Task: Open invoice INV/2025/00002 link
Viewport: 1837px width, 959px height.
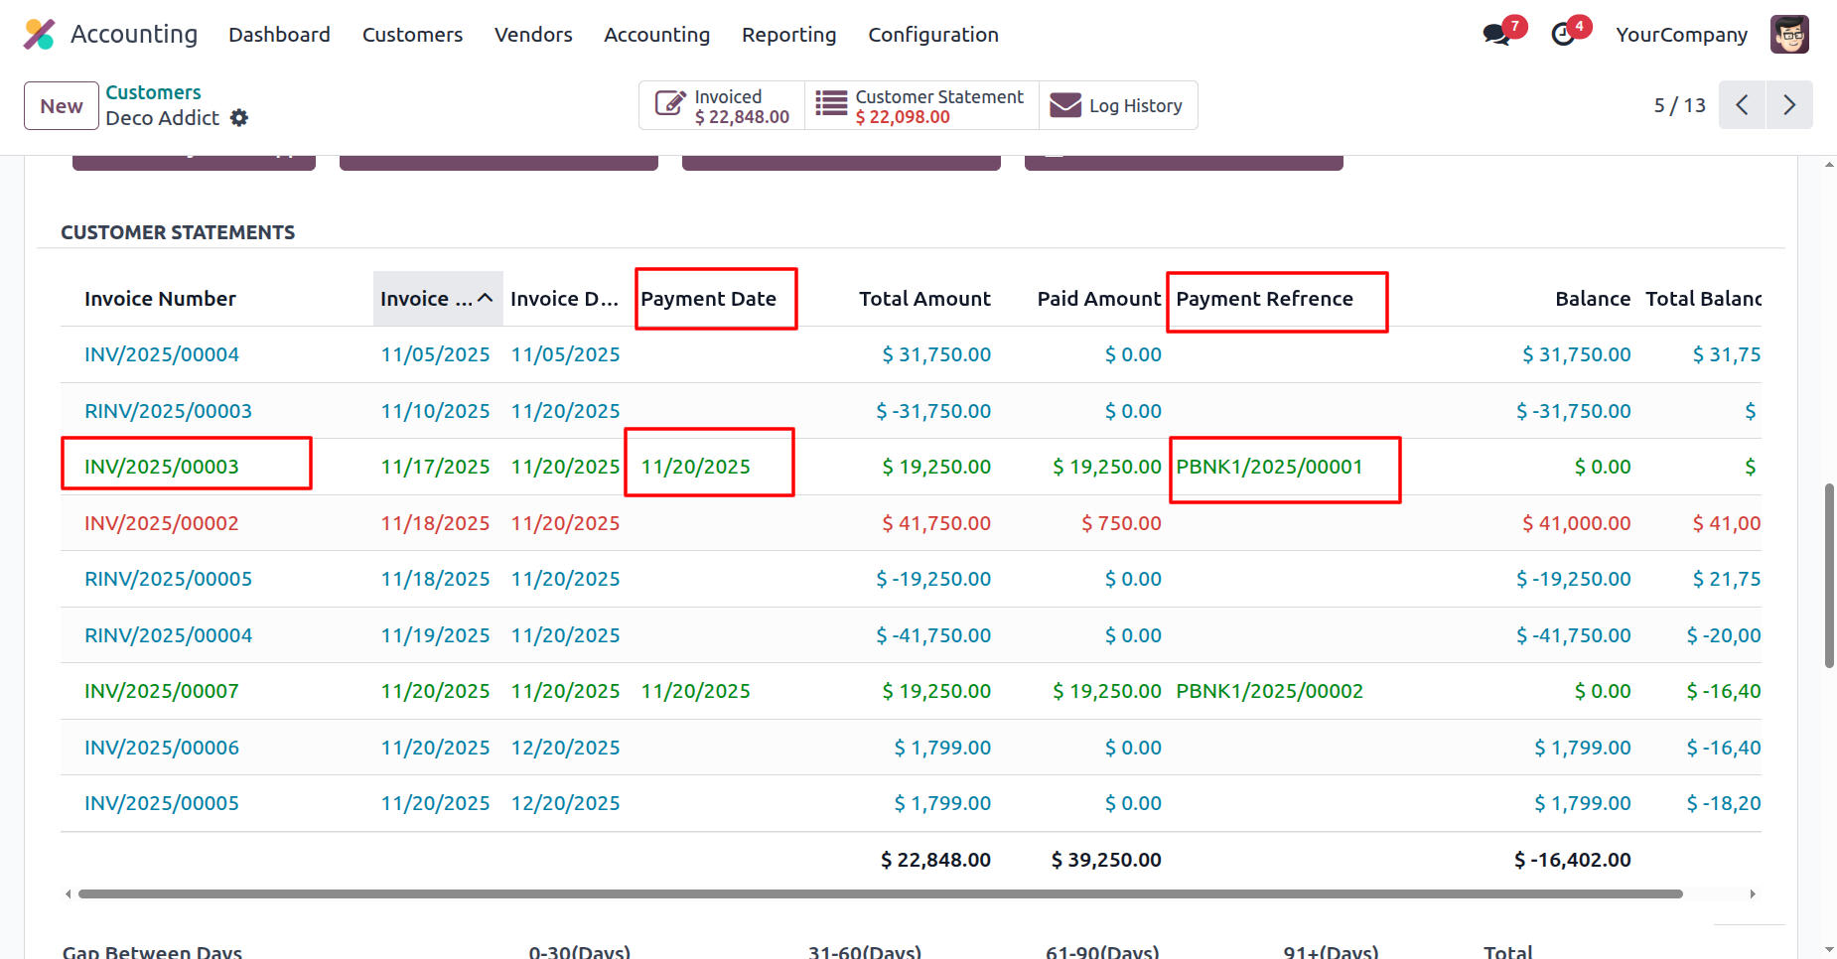Action: 162,523
